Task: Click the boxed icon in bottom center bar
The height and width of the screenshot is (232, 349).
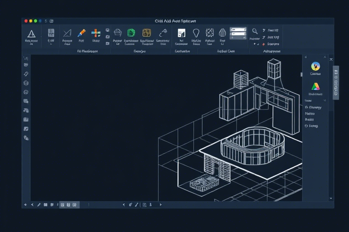Action: pyautogui.click(x=145, y=205)
